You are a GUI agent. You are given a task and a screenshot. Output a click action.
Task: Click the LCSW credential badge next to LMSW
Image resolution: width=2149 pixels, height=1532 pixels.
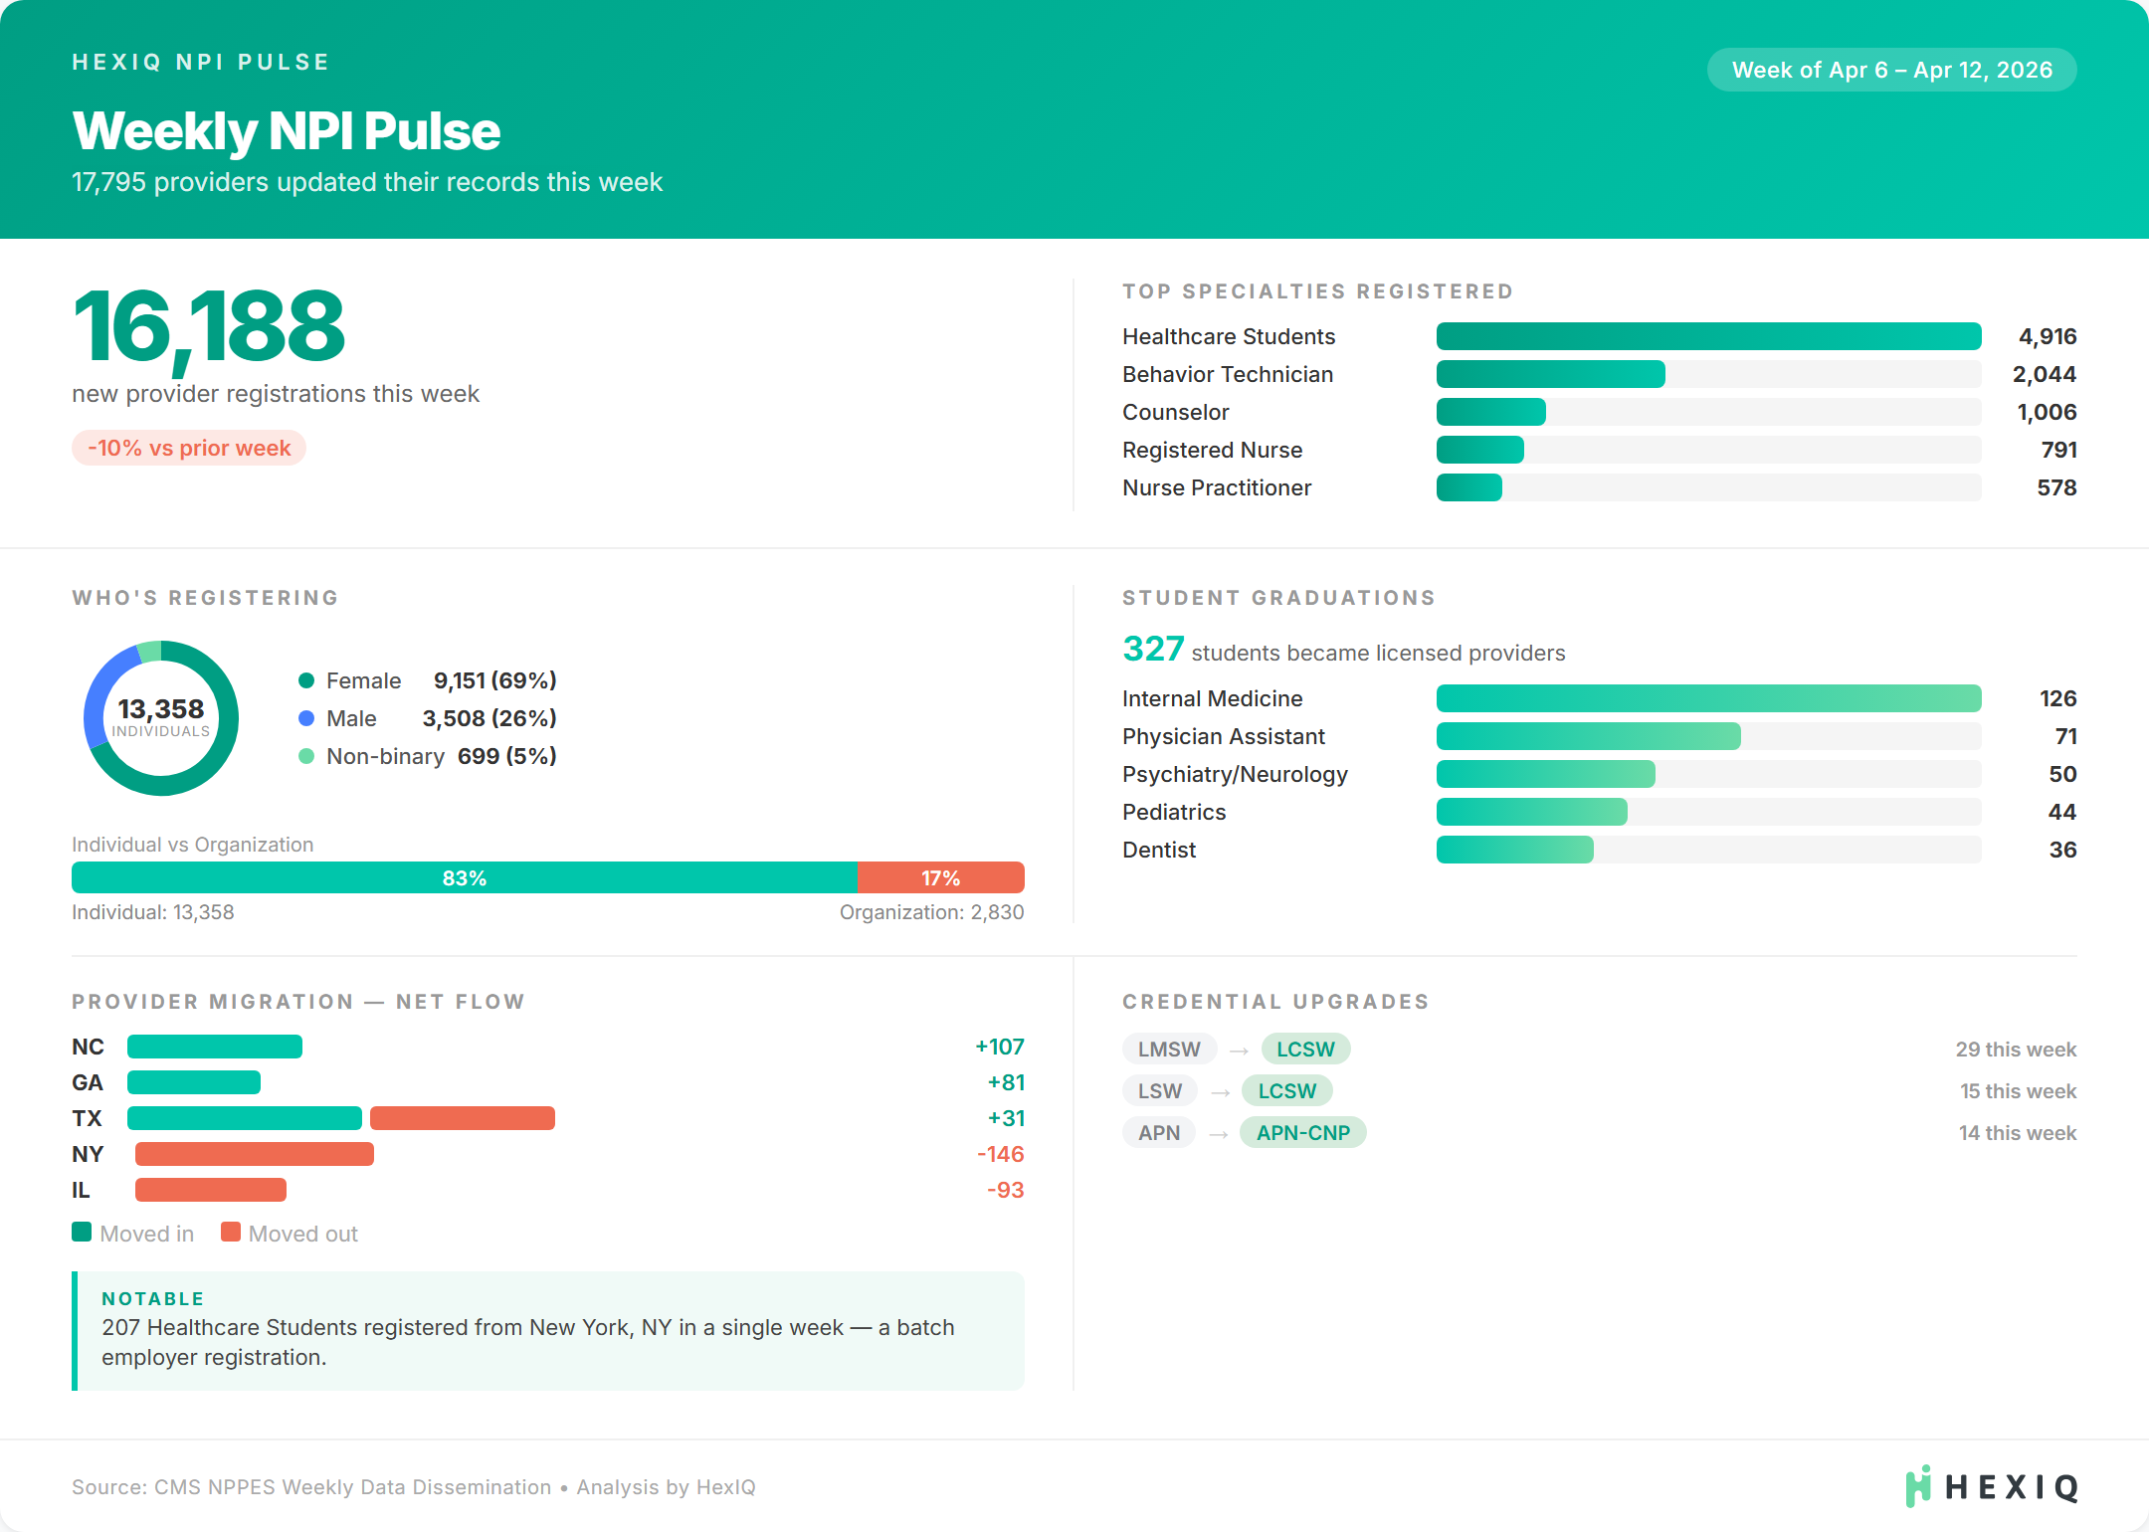pos(1305,1049)
